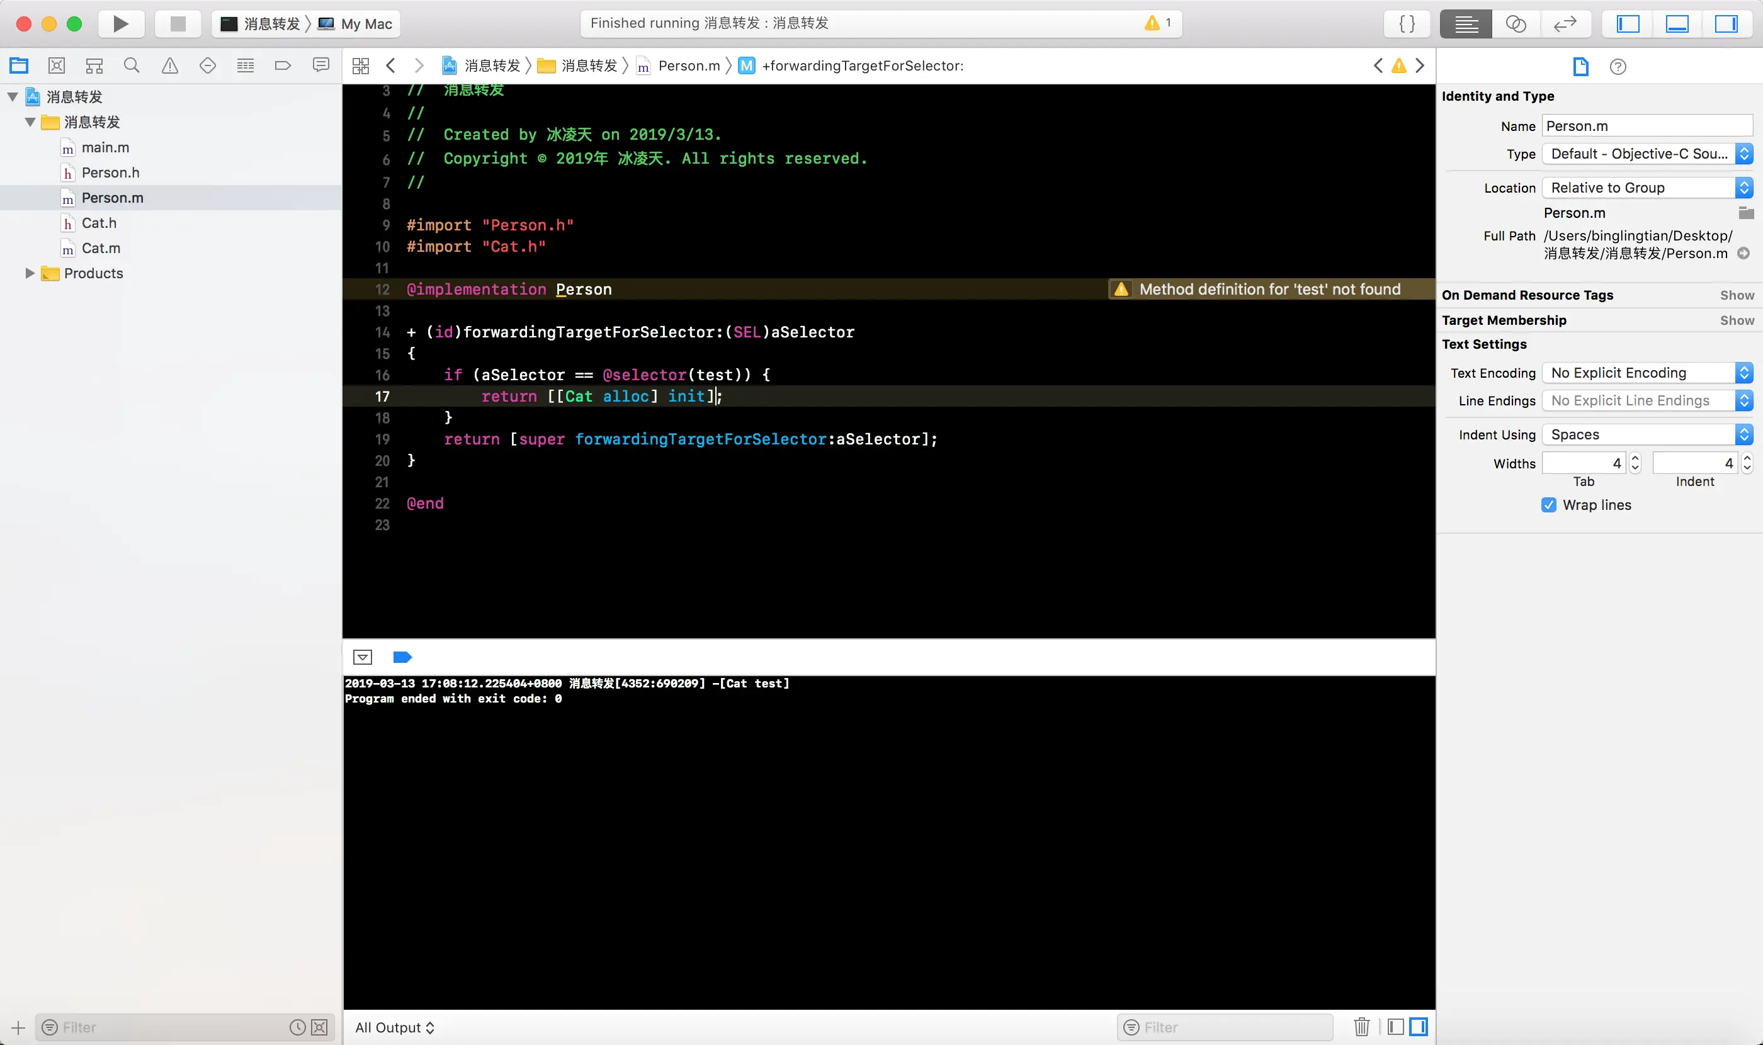Click the Stop button in toolbar

[178, 24]
